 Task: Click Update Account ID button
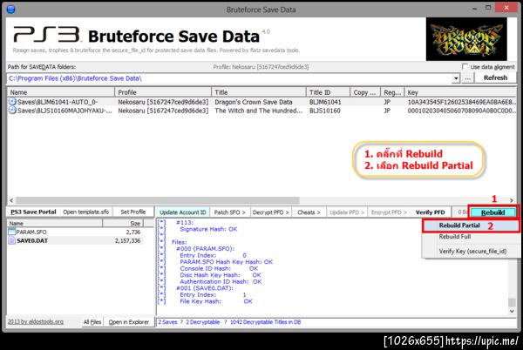[183, 212]
